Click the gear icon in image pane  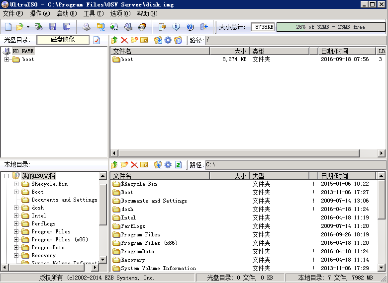click(168, 40)
